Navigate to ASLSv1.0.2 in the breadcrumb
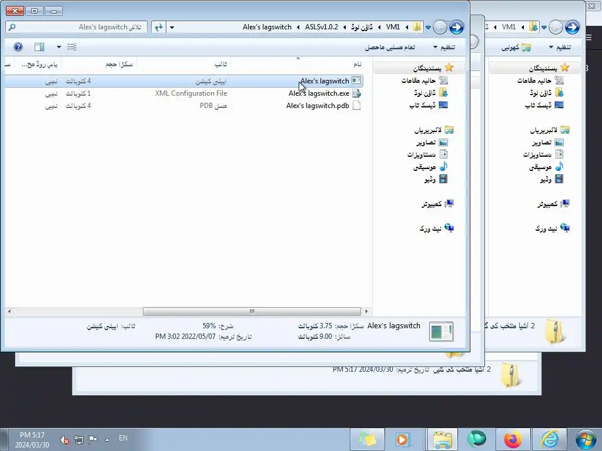 click(x=322, y=27)
